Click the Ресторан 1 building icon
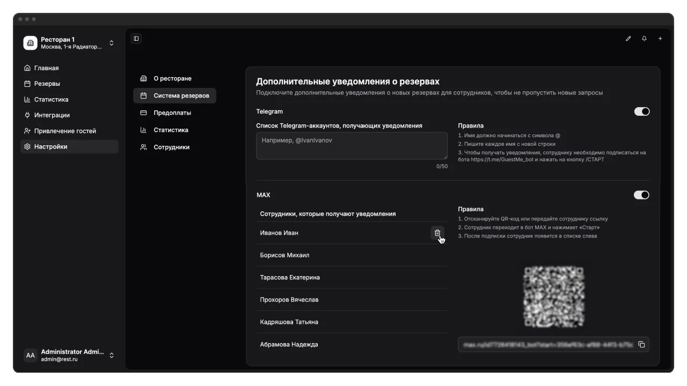 pyautogui.click(x=31, y=43)
